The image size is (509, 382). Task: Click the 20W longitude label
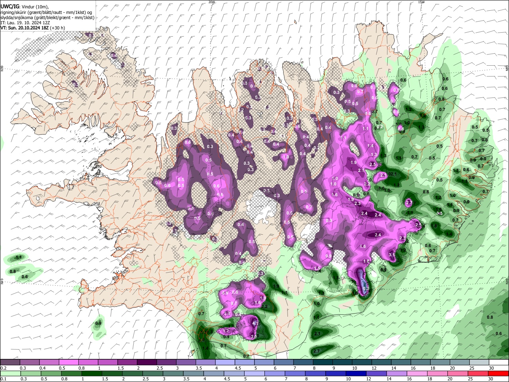(x=212, y=2)
